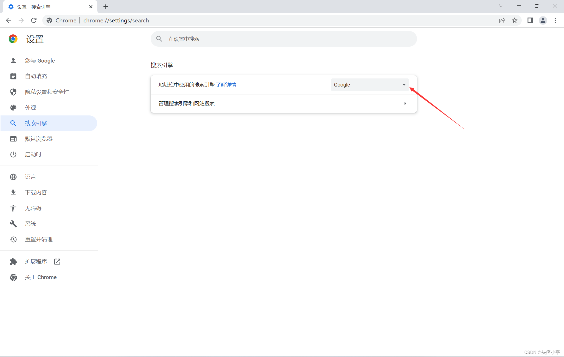Click the puzzle piece icon for 扩展程序

point(13,262)
